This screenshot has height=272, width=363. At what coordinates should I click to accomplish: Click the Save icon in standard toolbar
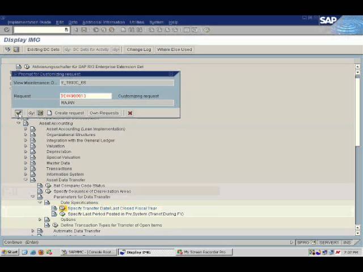tap(84, 29)
